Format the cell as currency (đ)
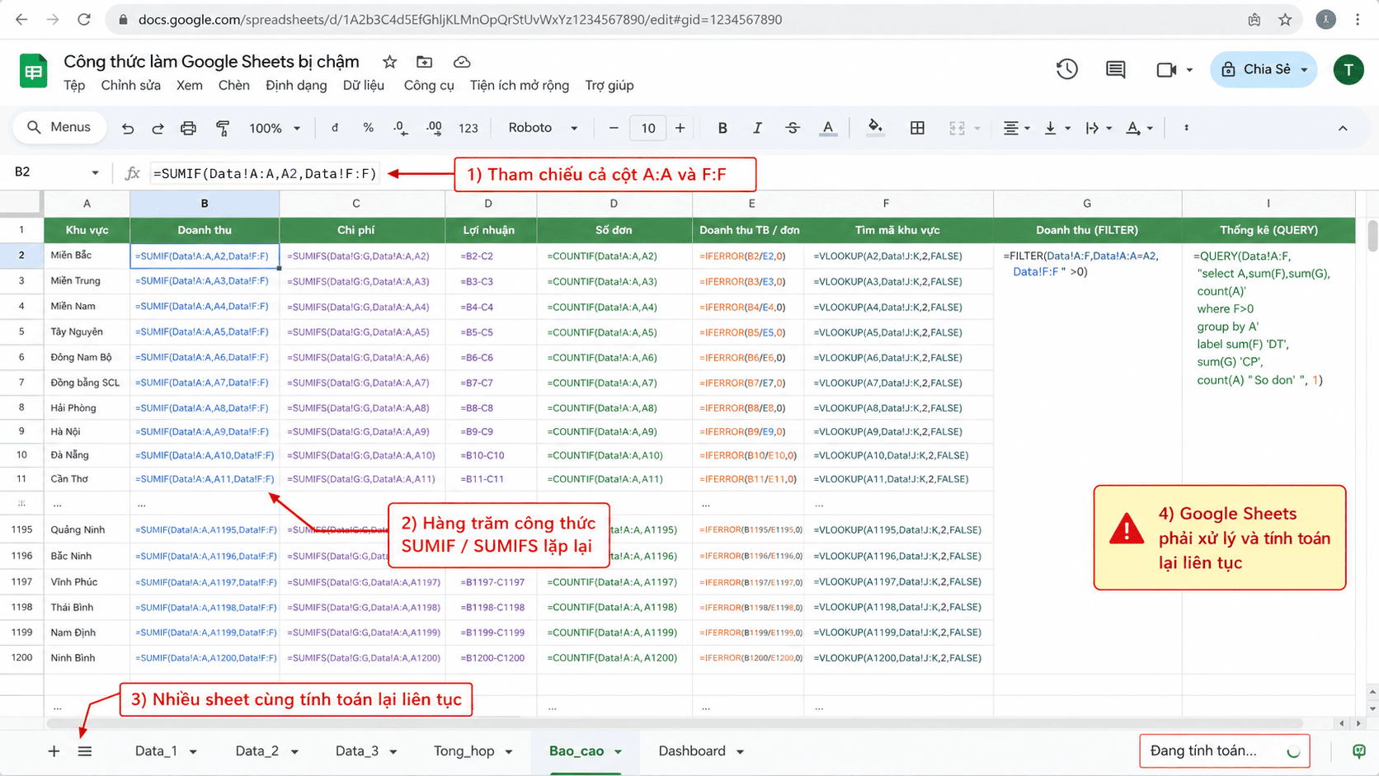 (335, 128)
